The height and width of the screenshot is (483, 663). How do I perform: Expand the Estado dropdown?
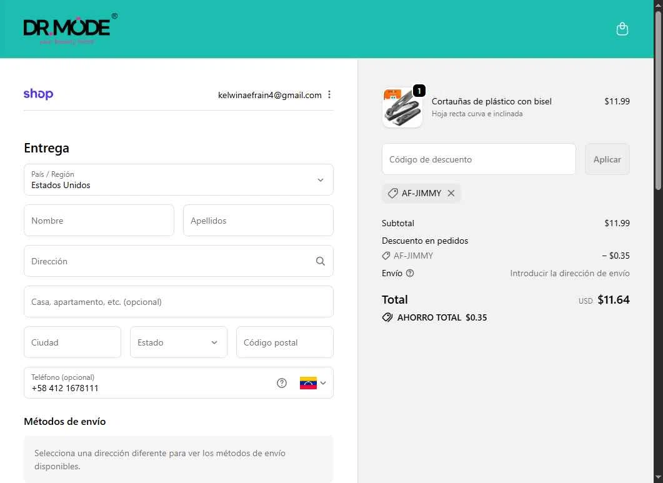179,342
